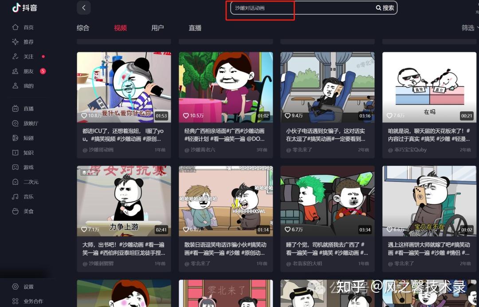Screen dimensions: 479x307
Task: Select the 推荐 recommend icon
Action: pyautogui.click(x=16, y=42)
